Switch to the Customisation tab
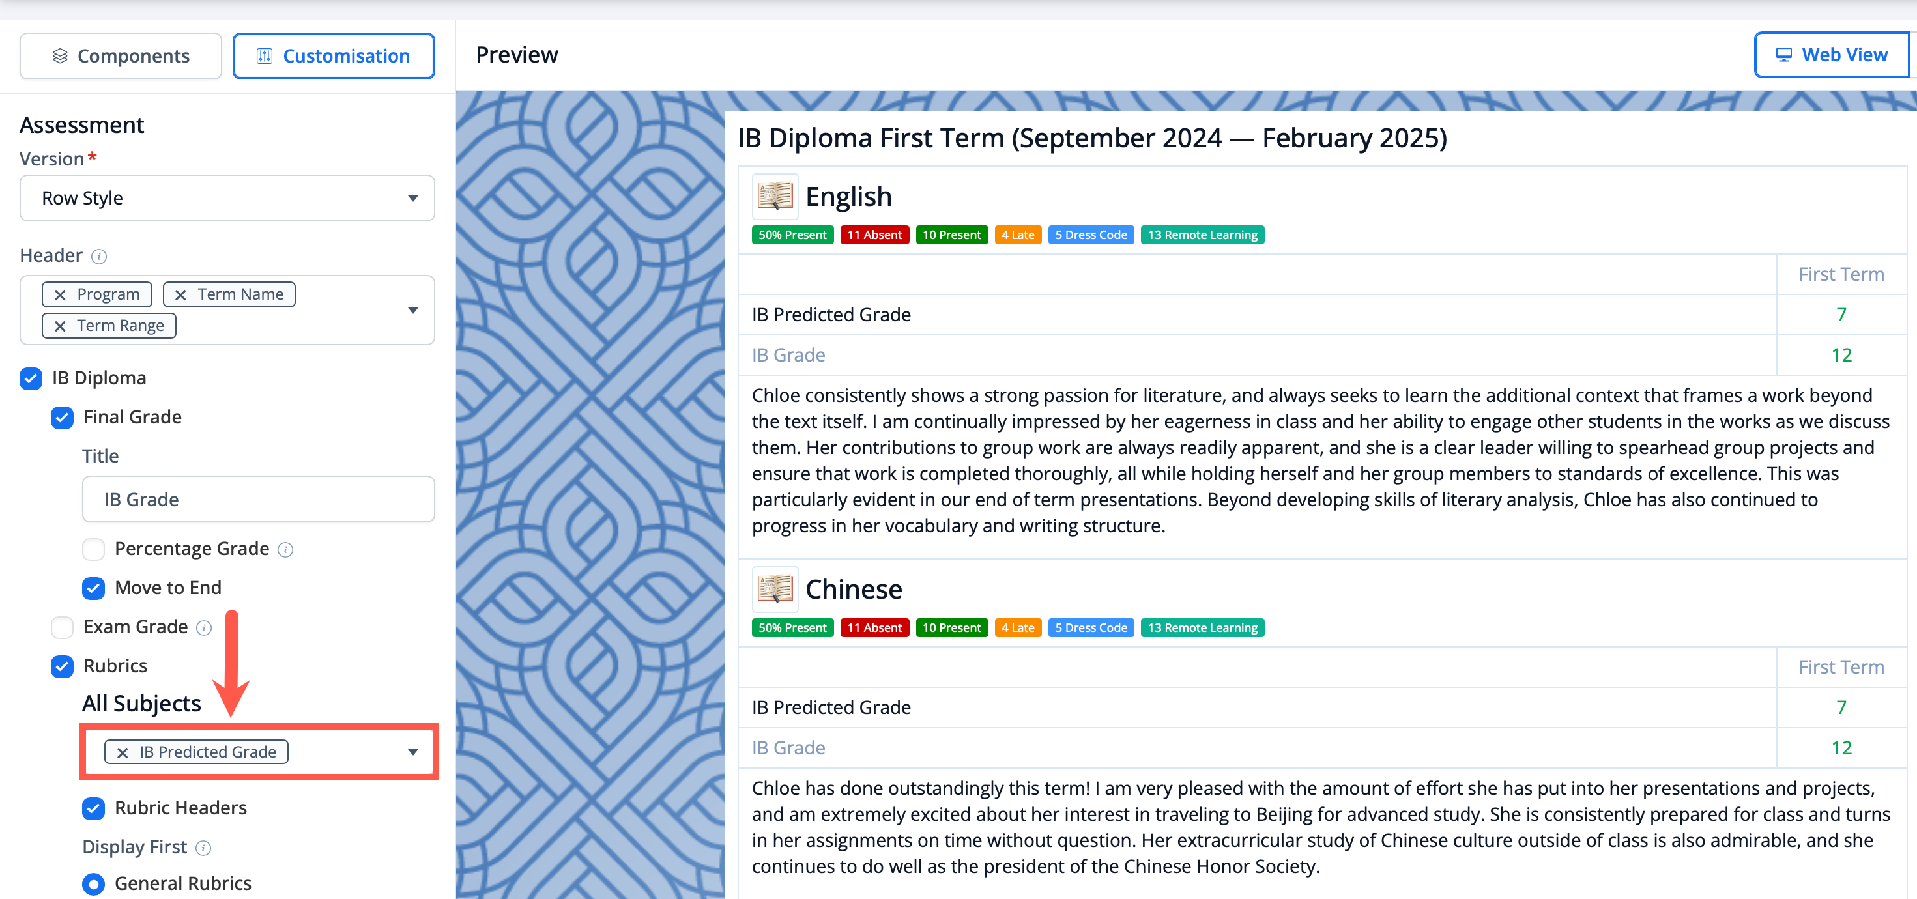Screen dimensions: 1917x899 [334, 56]
